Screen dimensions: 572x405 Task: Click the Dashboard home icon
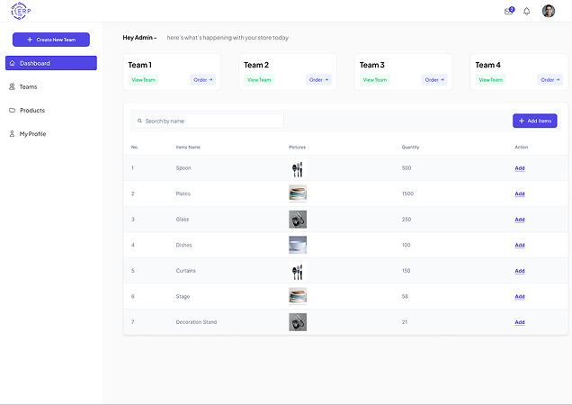[13, 63]
